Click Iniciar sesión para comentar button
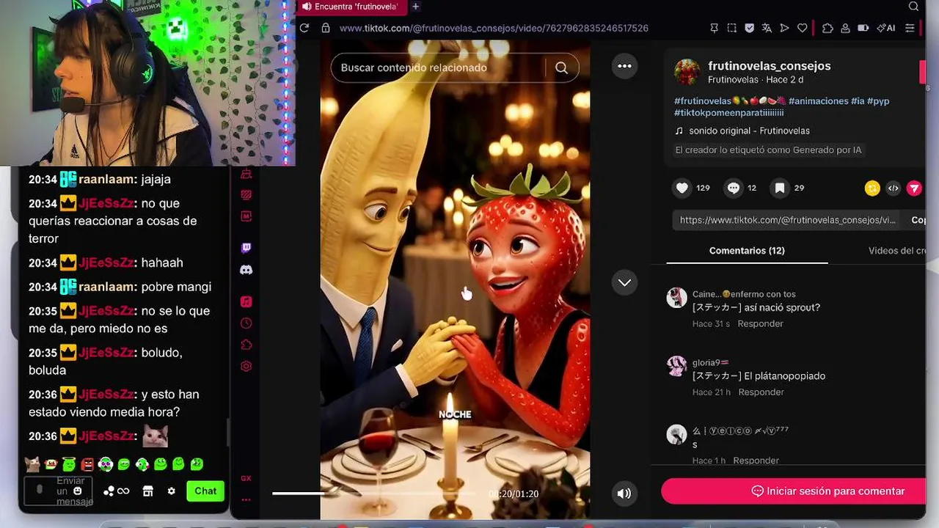Viewport: 939px width, 528px height. coord(793,491)
